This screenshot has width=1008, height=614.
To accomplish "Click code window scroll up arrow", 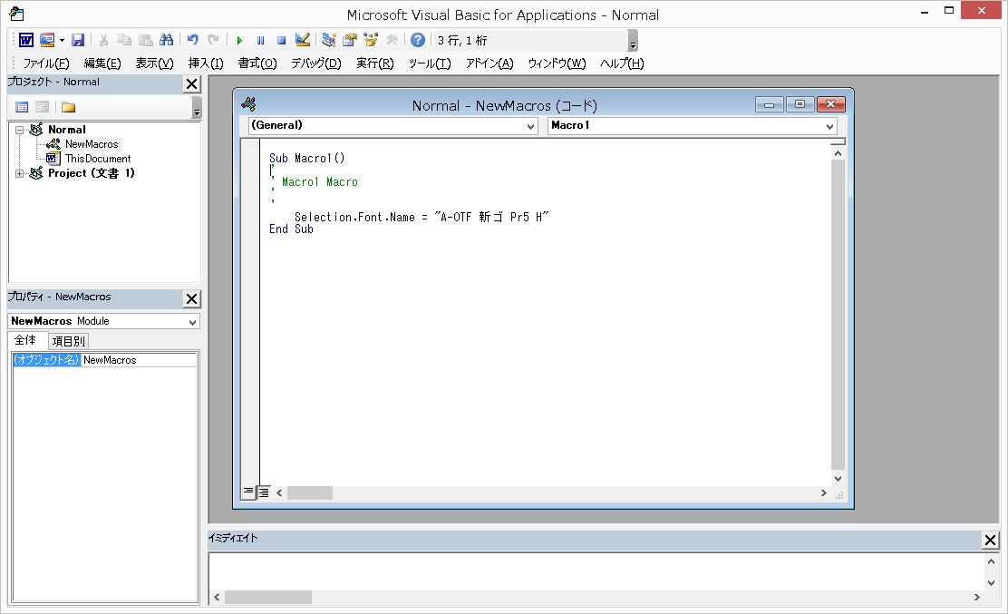I will click(837, 153).
